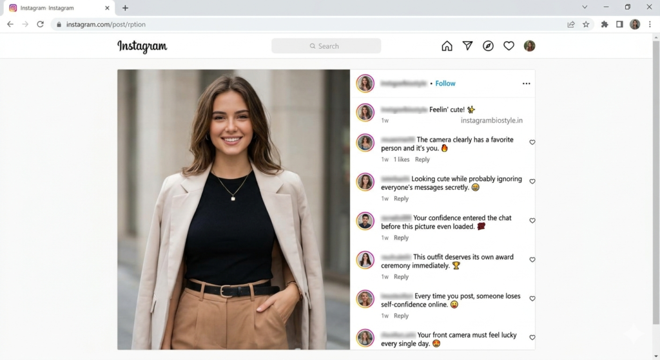Share this page icon in address bar

point(571,24)
